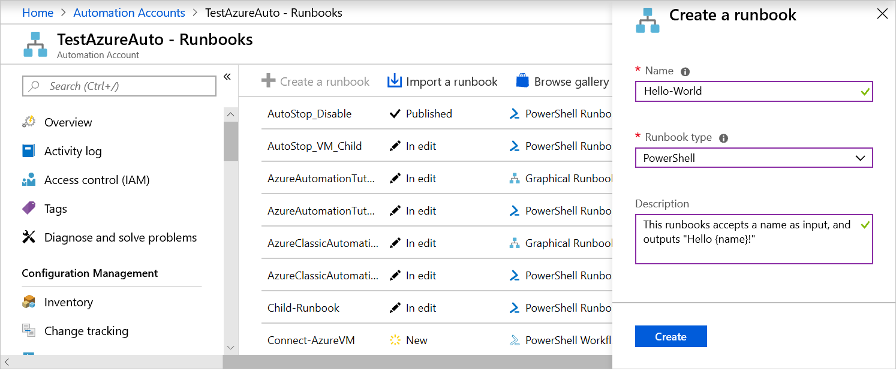Click the Create a runbook panel header icon
The height and width of the screenshot is (383, 896).
coord(647,20)
